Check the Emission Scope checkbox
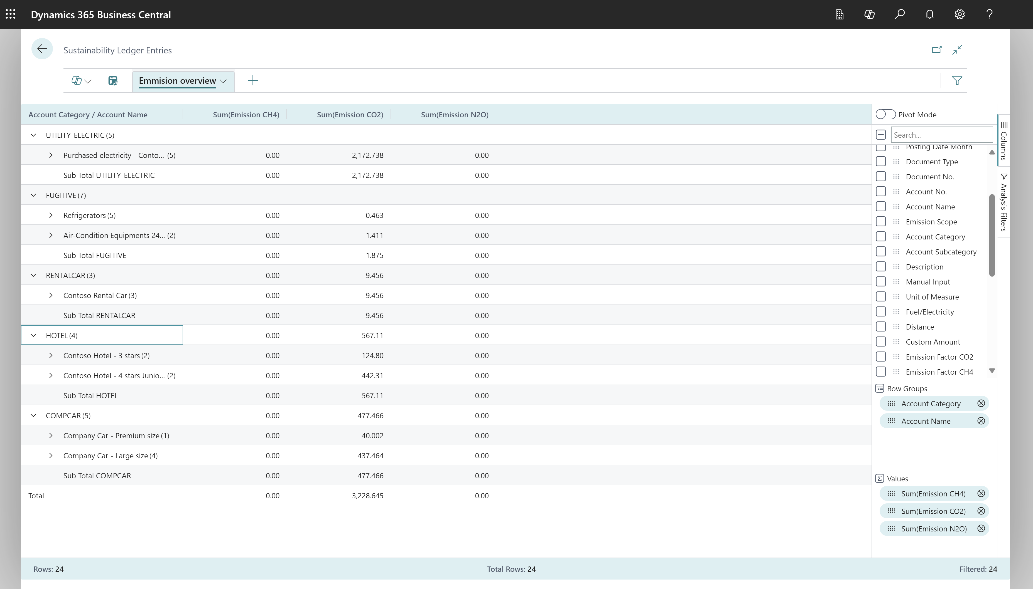The image size is (1033, 589). click(x=881, y=221)
